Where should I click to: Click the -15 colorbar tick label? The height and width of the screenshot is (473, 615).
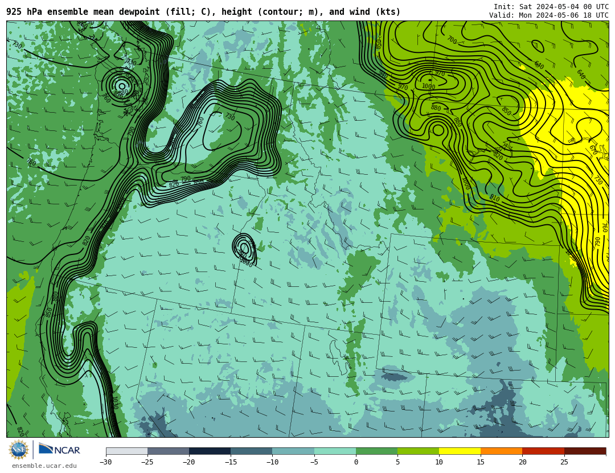231,462
